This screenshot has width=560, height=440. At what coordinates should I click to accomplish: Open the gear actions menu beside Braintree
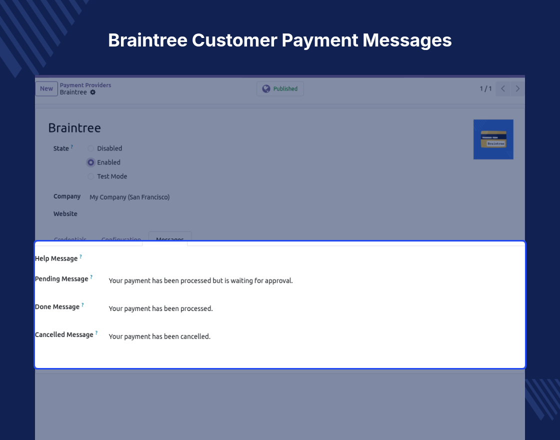(x=93, y=92)
